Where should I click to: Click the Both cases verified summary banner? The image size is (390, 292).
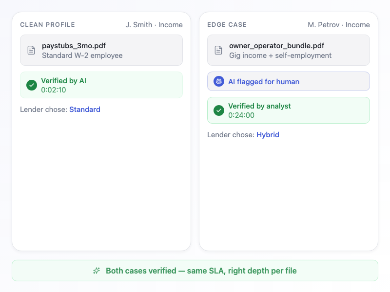point(195,271)
